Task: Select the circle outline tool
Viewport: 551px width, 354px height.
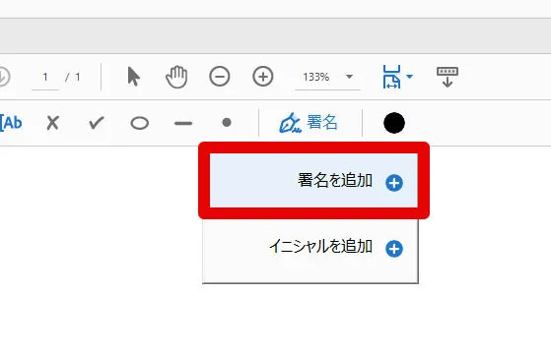Action: [140, 123]
